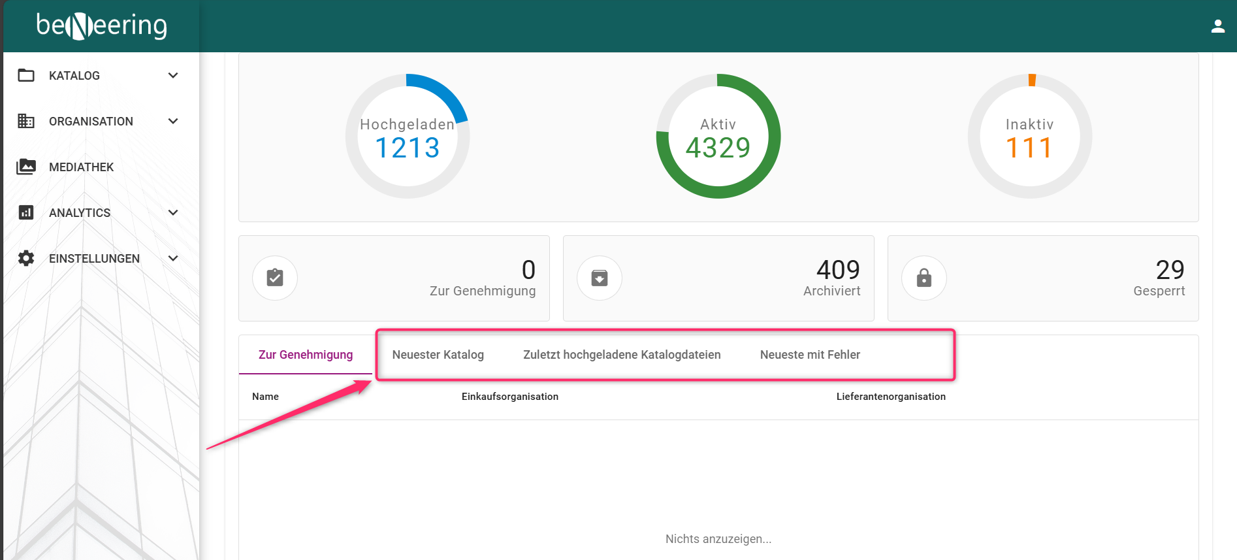1237x560 pixels.
Task: Click the Mediathek images icon
Action: click(x=26, y=167)
